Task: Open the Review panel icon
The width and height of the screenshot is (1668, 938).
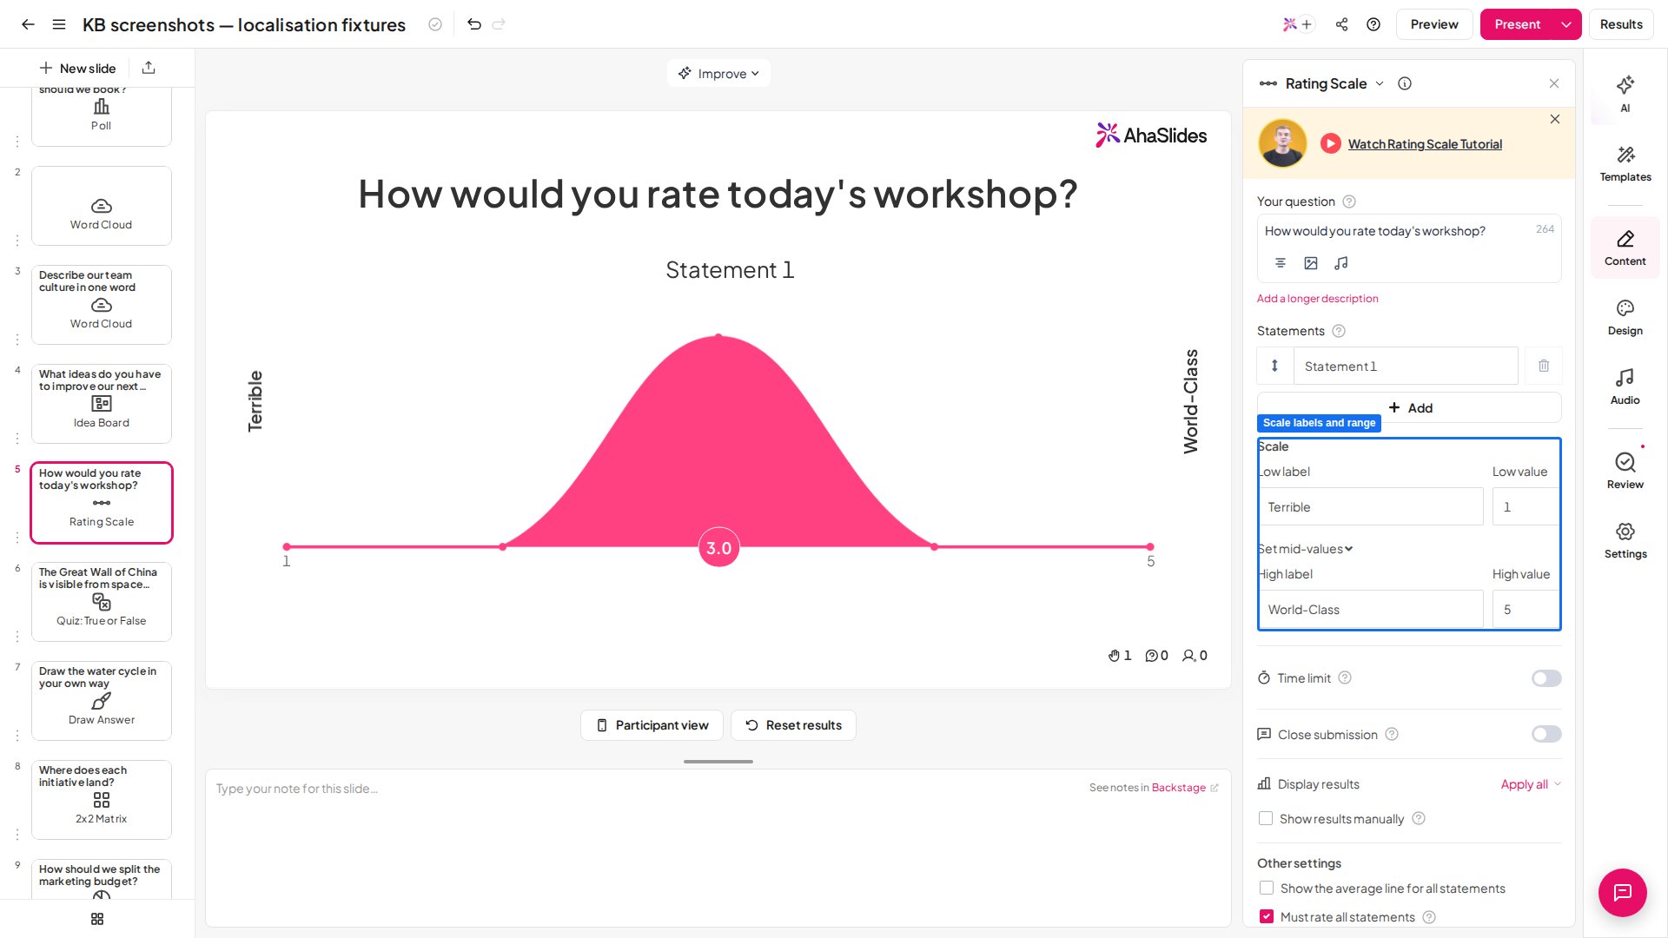Action: 1625,471
